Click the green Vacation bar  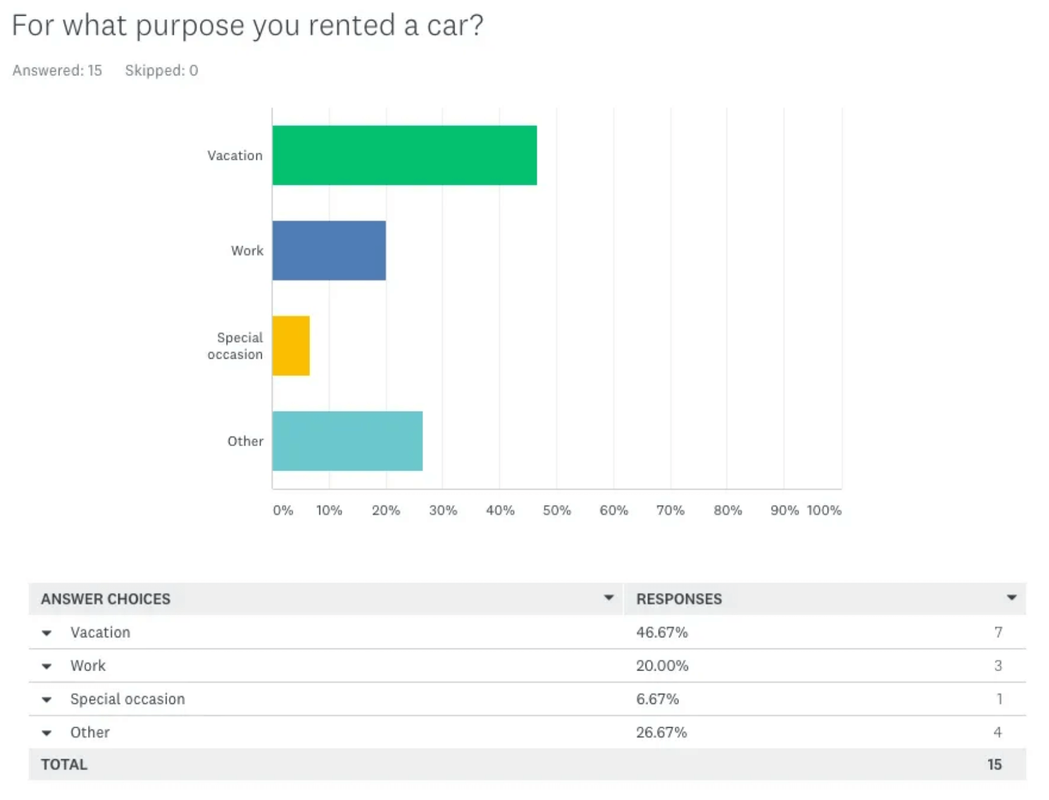coord(404,155)
